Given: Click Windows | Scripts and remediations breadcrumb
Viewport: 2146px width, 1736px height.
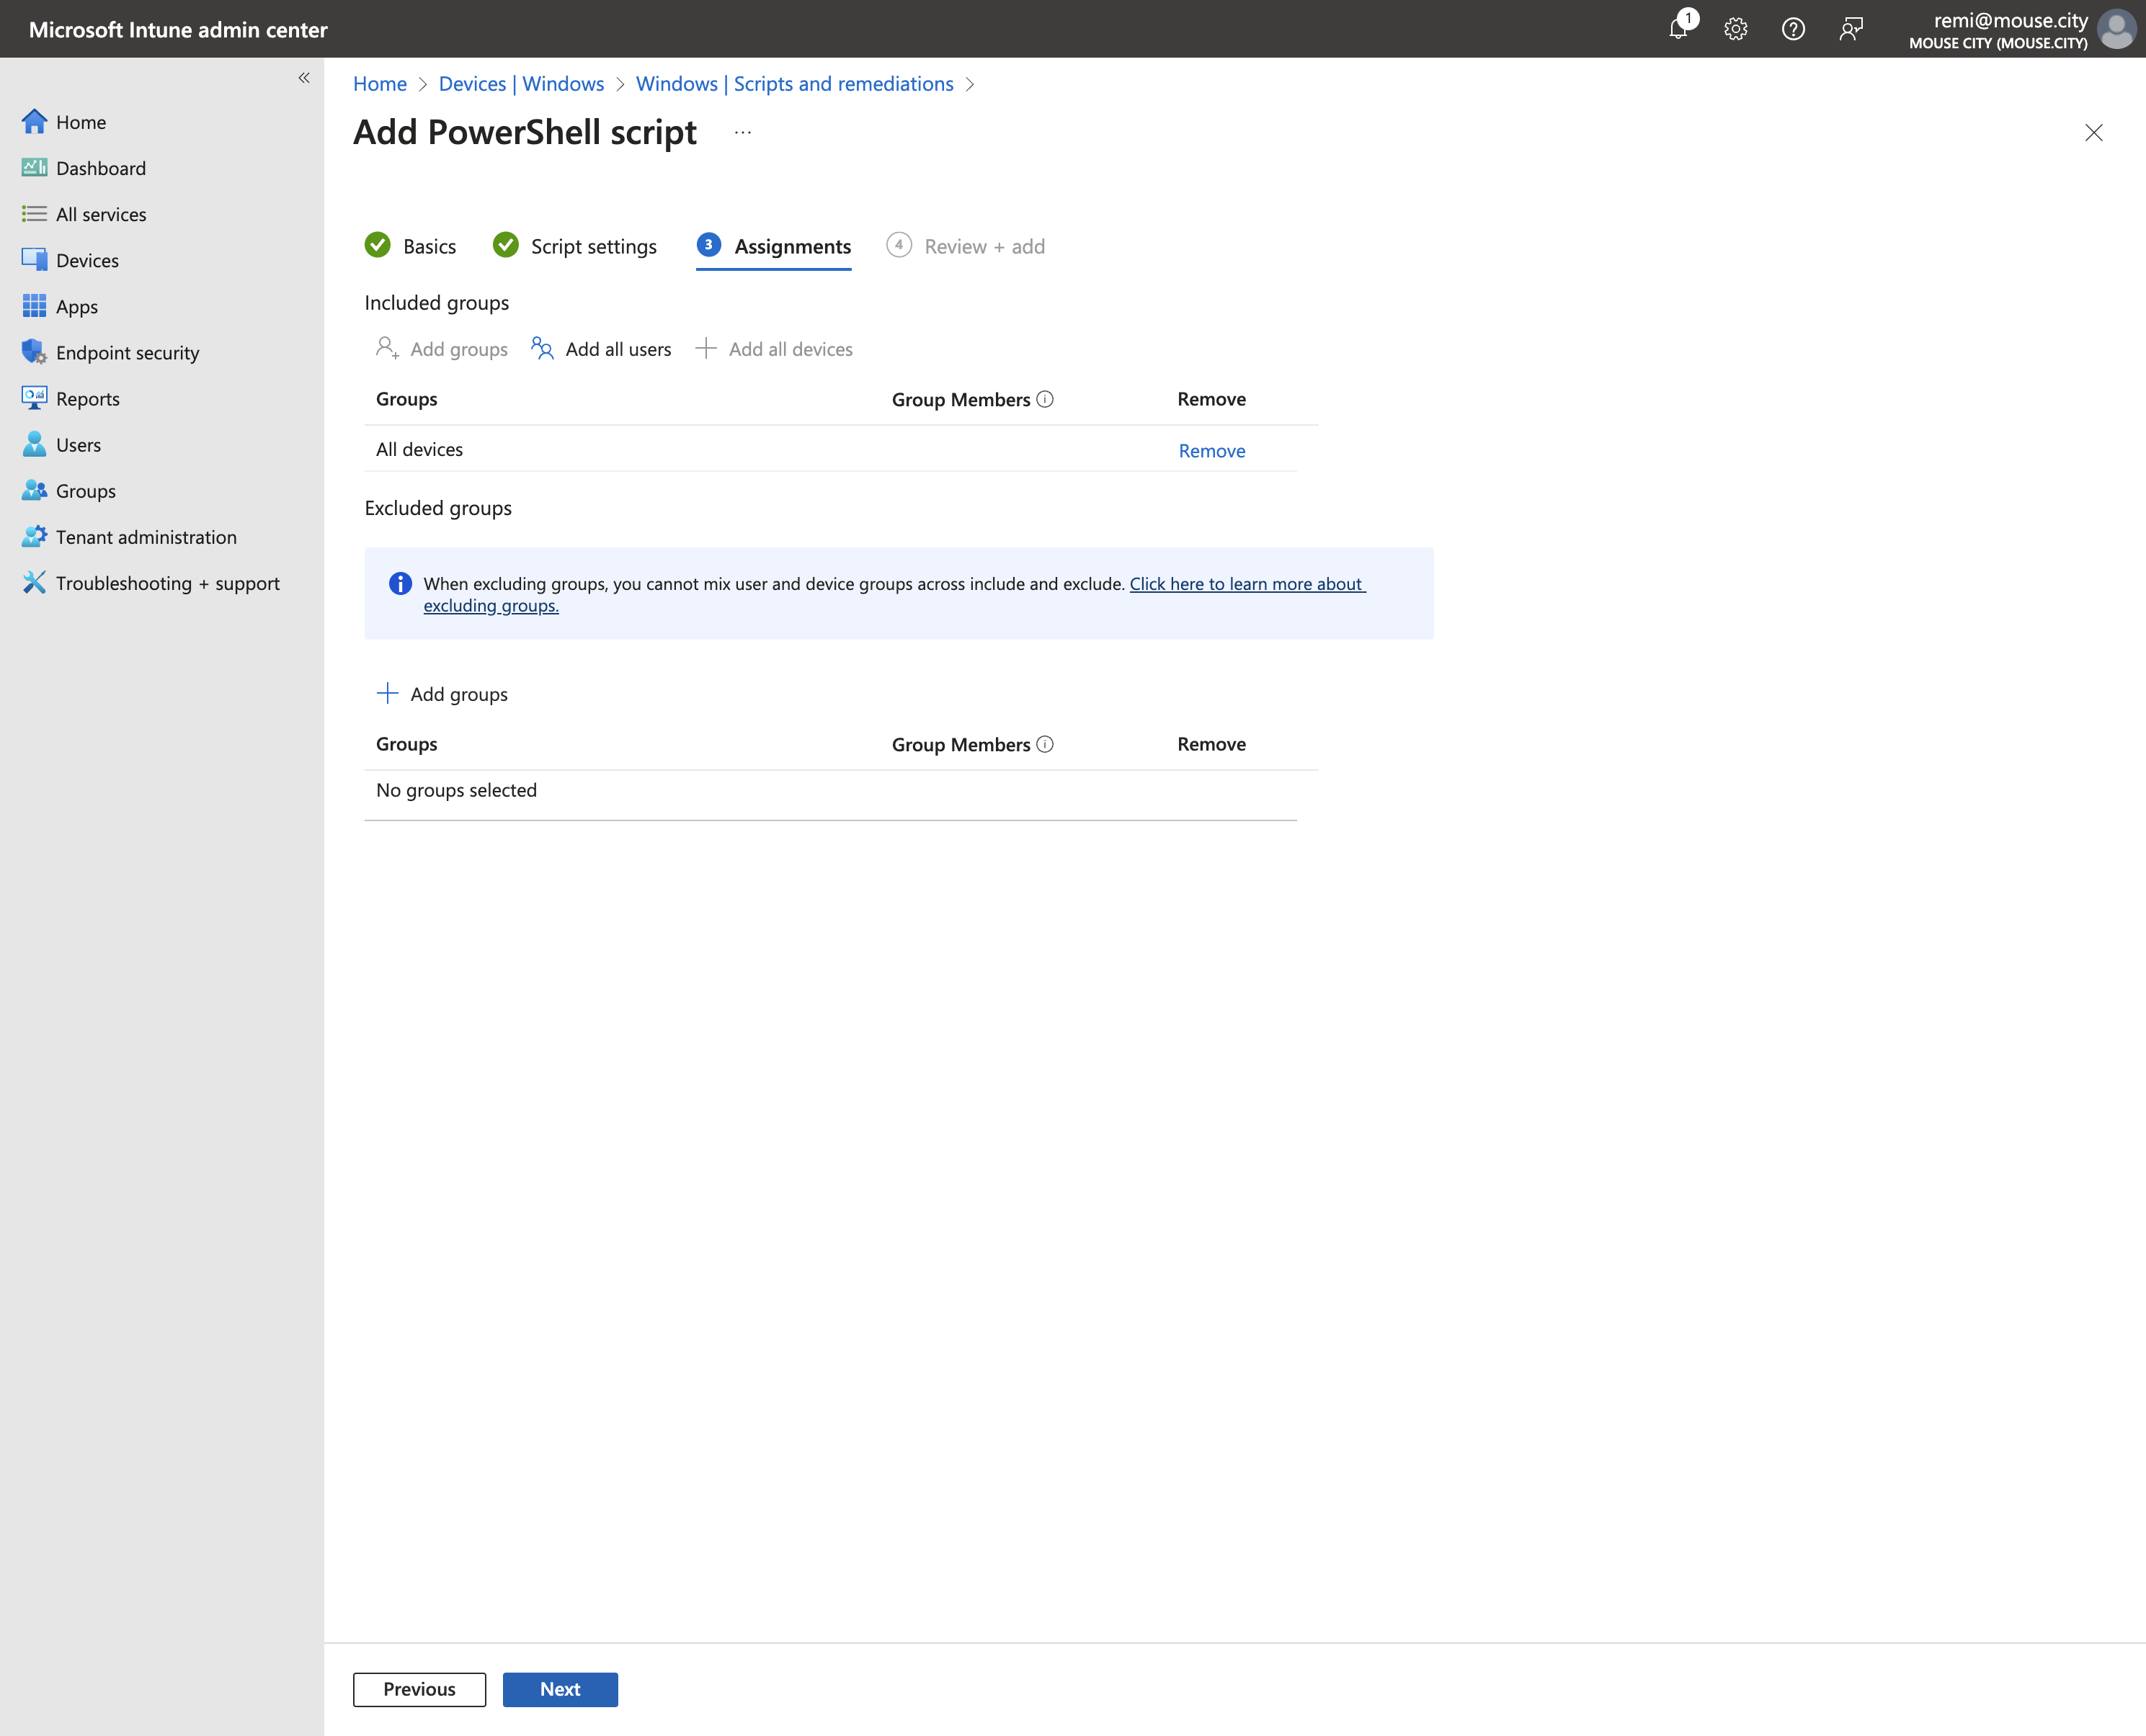Looking at the screenshot, I should [x=794, y=84].
